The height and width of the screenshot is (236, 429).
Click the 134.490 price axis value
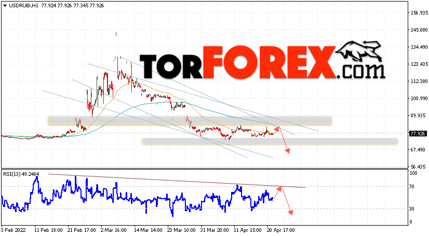point(420,47)
